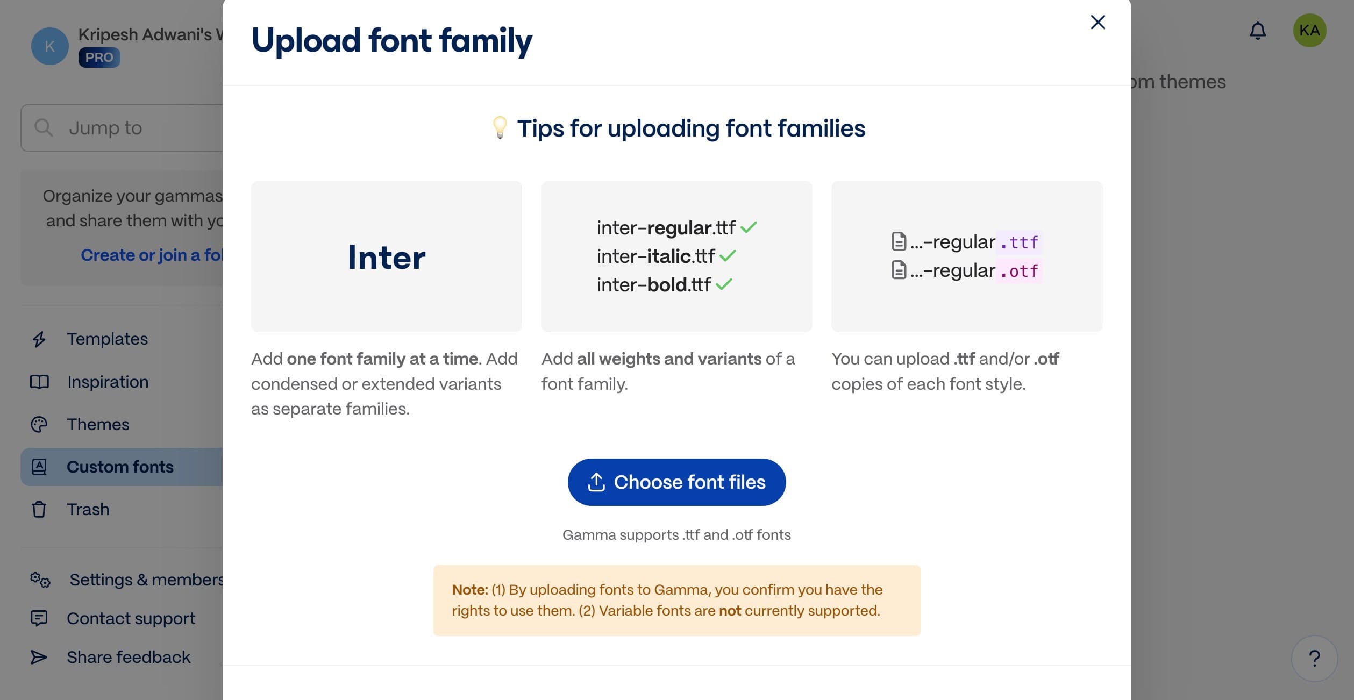Close the Upload font family dialog
This screenshot has width=1354, height=700.
point(1098,22)
